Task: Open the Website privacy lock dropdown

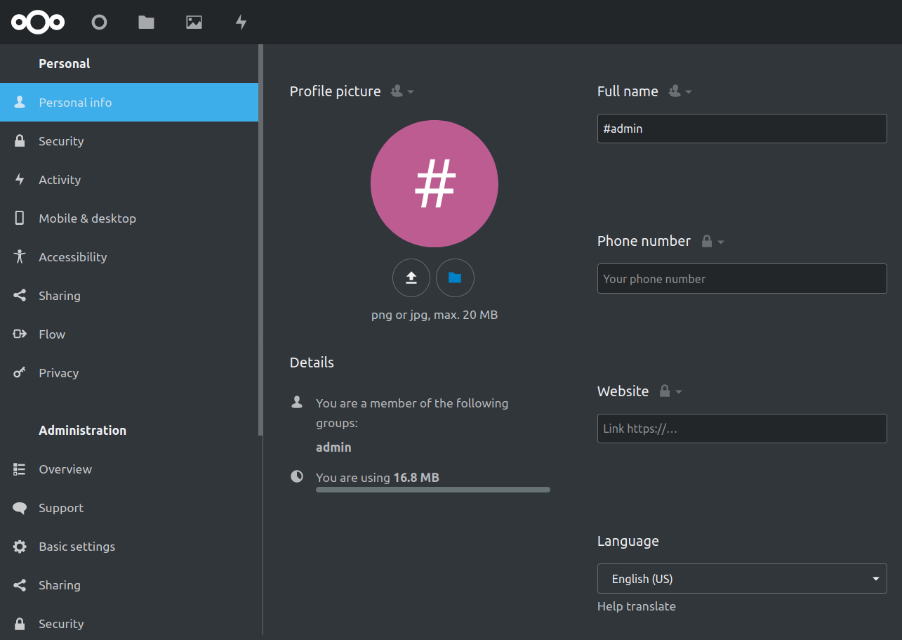Action: 670,391
